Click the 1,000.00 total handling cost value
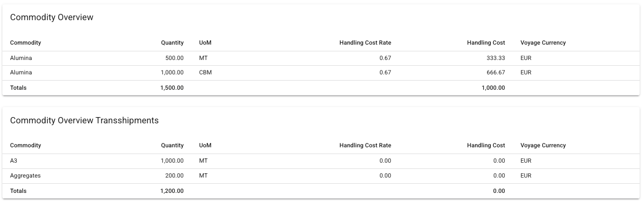The height and width of the screenshot is (202, 643). coord(493,88)
